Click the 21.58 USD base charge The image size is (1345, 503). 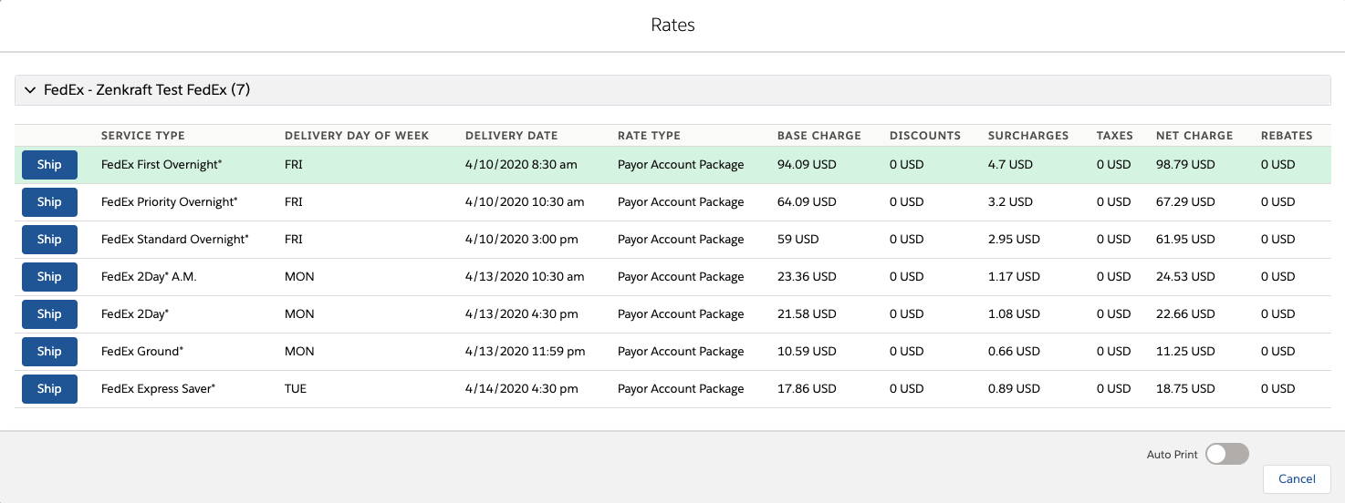coord(807,314)
